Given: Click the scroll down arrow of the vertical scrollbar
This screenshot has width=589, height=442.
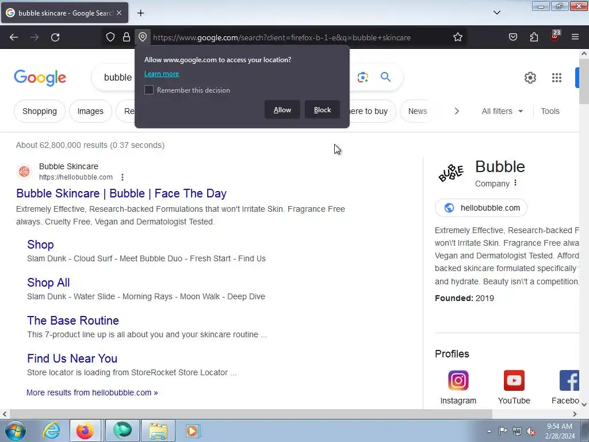Looking at the screenshot, I should coord(584,405).
